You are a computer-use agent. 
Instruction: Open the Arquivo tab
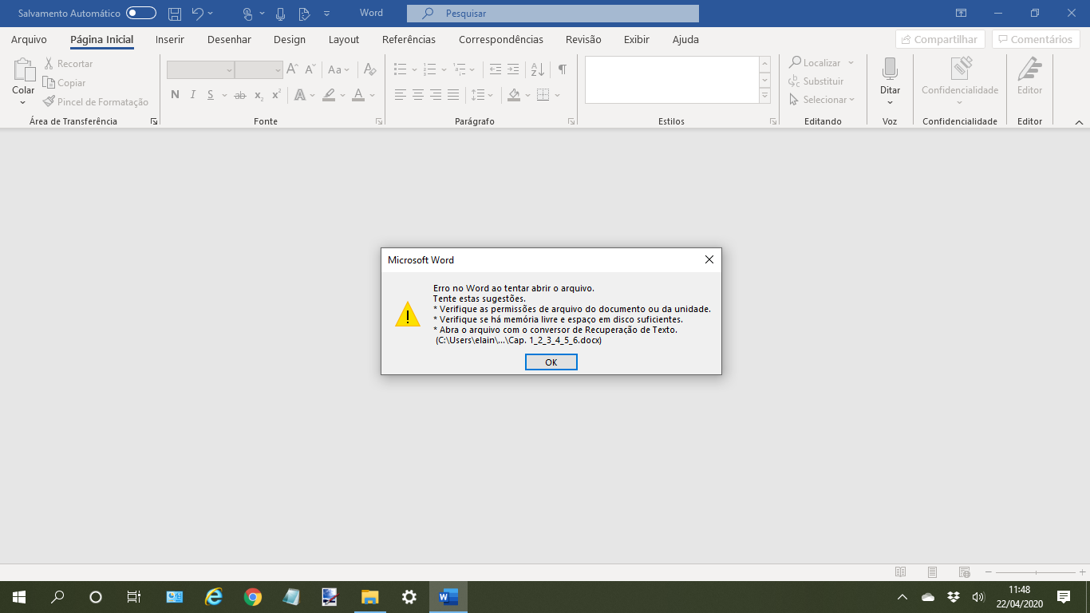29,39
